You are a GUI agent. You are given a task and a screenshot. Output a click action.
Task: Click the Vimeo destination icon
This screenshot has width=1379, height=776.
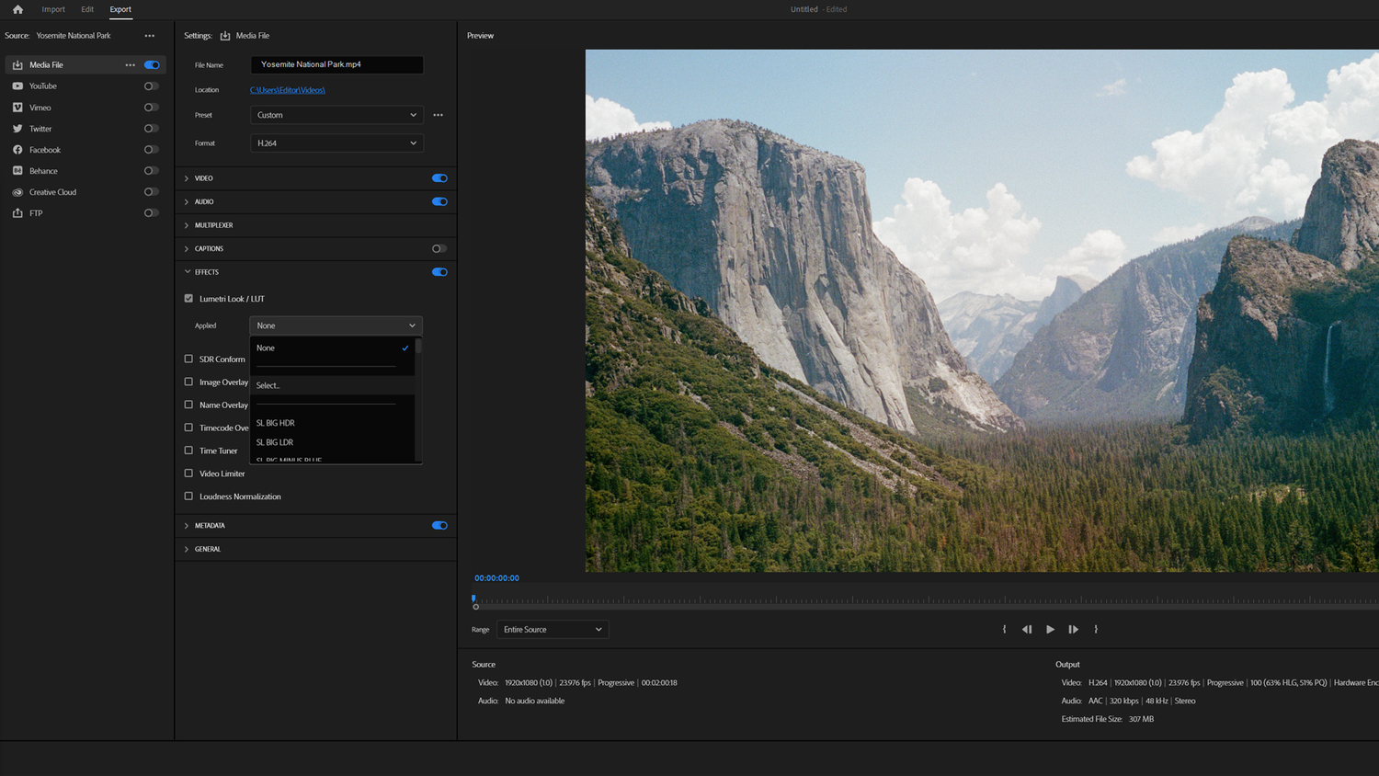17,107
